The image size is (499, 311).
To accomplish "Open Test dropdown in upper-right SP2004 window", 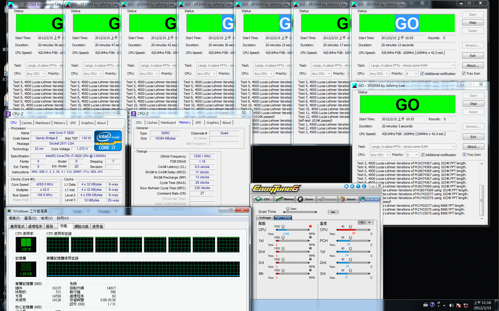I will pos(412,65).
